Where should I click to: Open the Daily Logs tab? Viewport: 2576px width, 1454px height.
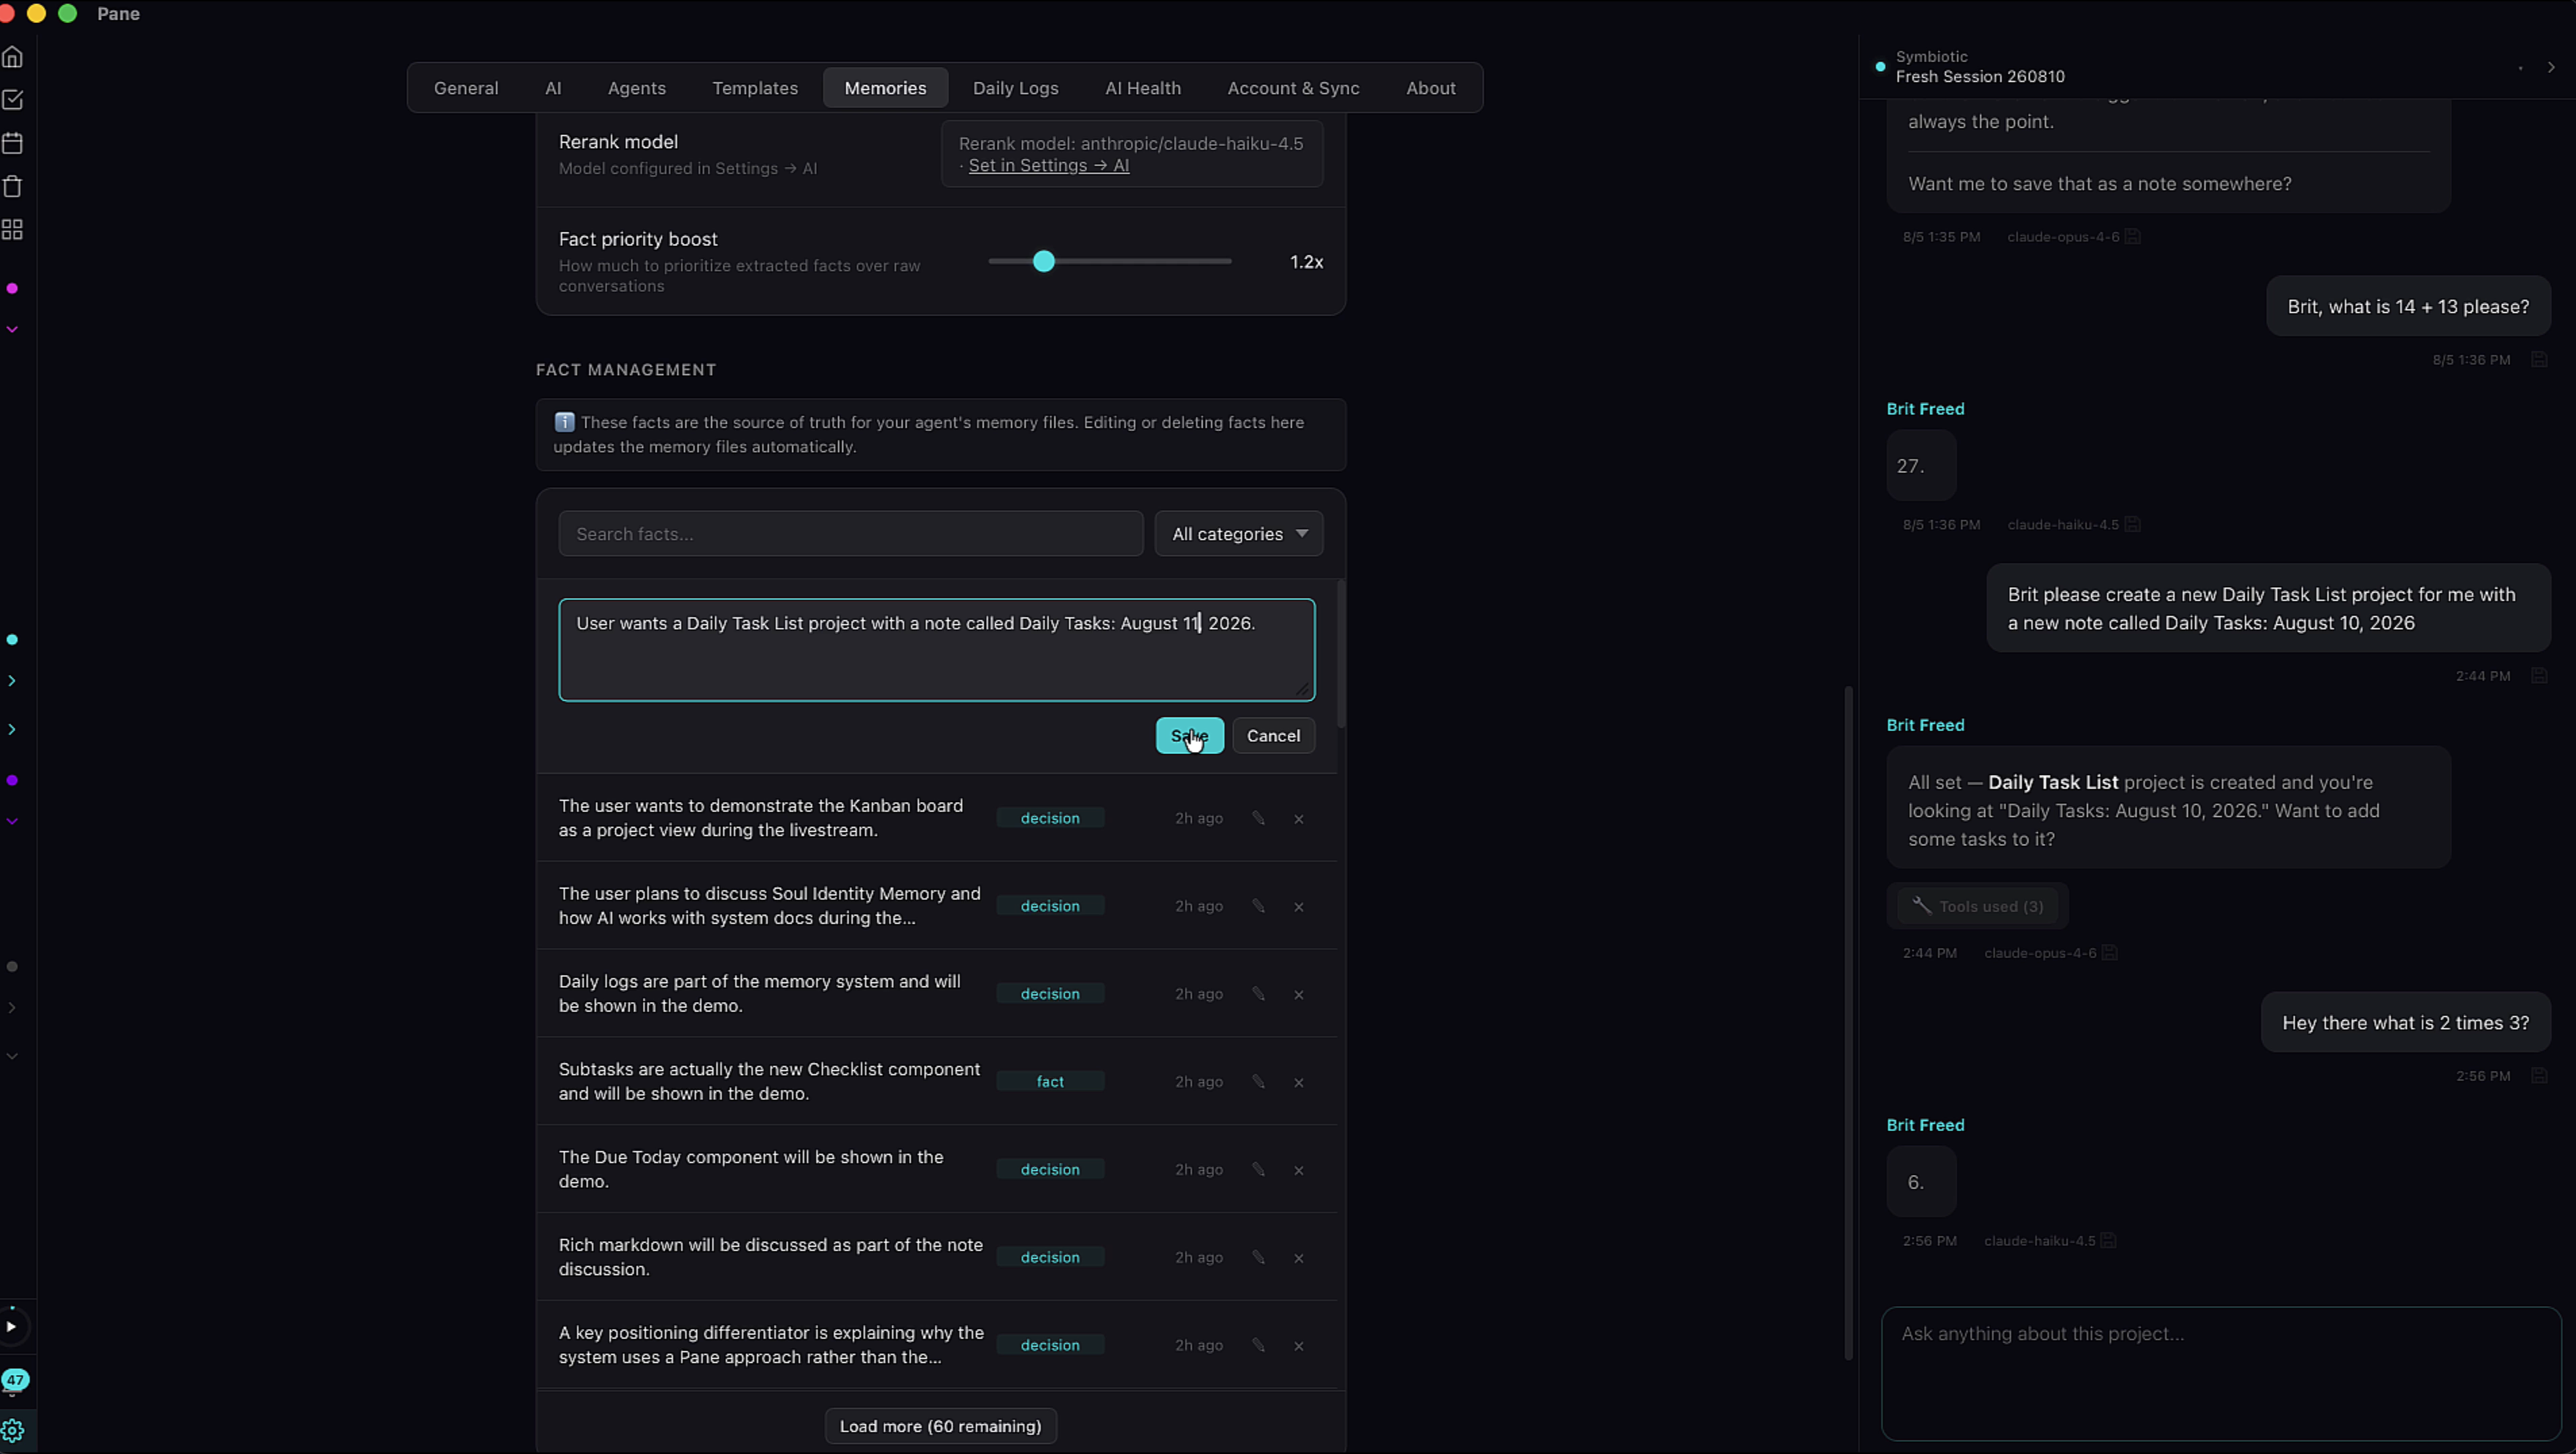[1015, 88]
